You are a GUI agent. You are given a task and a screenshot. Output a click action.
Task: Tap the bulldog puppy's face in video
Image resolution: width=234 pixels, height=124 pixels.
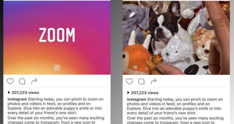[x=162, y=27]
